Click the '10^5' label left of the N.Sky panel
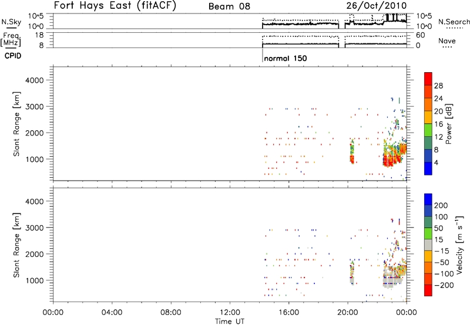Viewport: 470px width, 325px height. click(36, 16)
